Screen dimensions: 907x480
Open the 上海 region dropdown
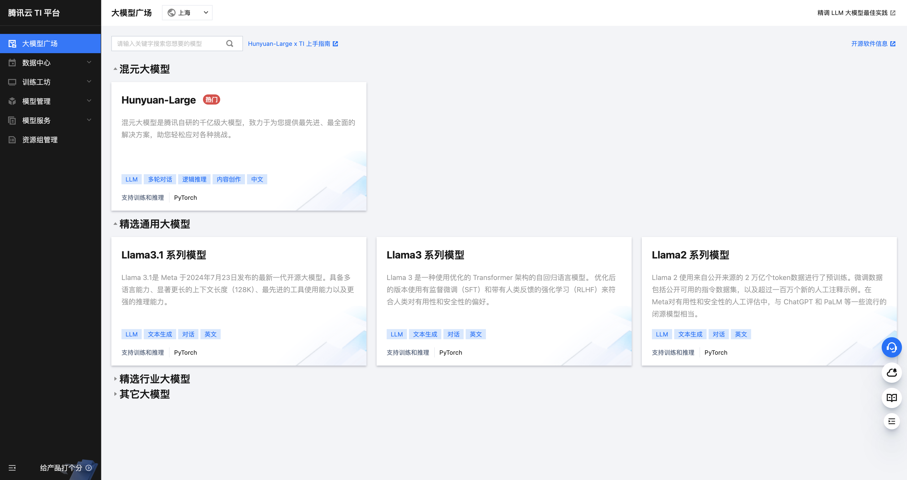pyautogui.click(x=187, y=13)
